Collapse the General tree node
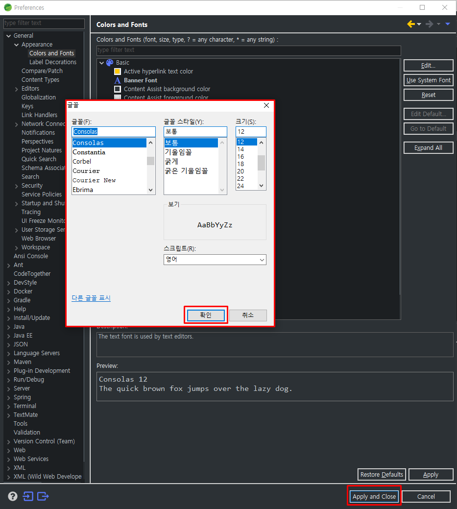The width and height of the screenshot is (457, 509). [x=9, y=36]
